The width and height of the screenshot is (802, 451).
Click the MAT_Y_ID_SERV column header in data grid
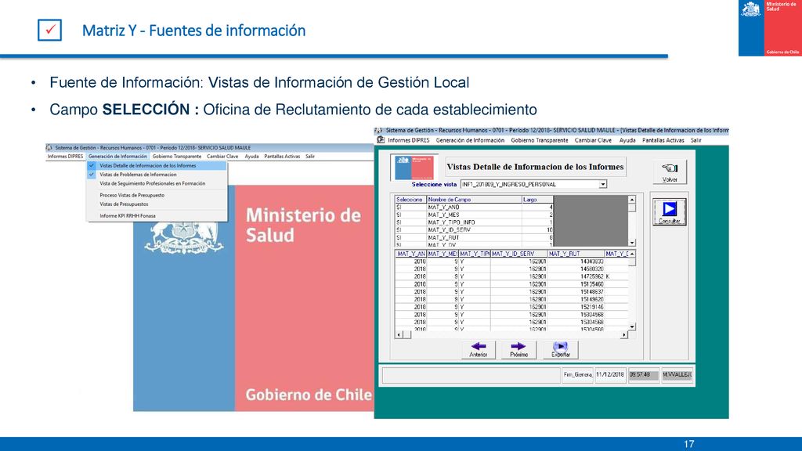coord(518,254)
